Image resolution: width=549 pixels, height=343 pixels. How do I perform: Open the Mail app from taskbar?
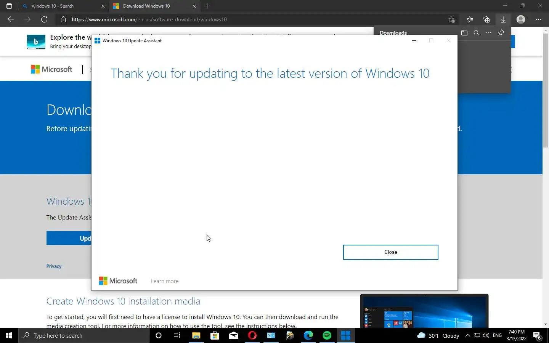(x=233, y=335)
